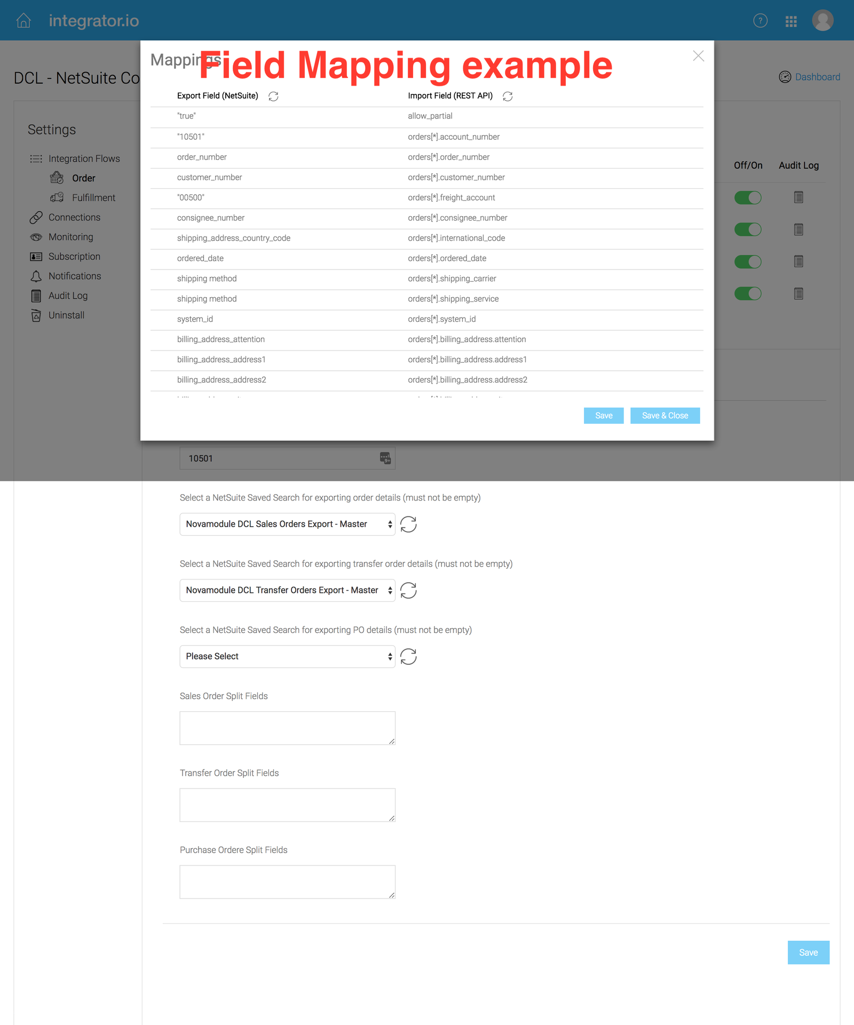Toggle the first flow Off/On switch
Viewport: 854px width, 1025px height.
[x=748, y=197]
